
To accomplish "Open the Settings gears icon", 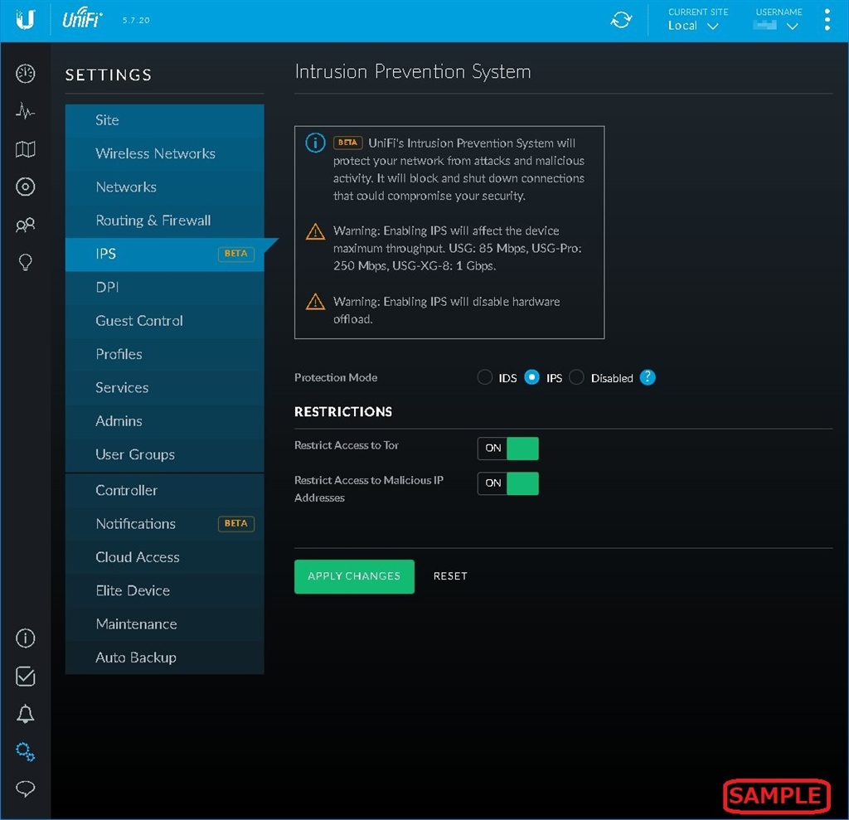I will tap(26, 751).
